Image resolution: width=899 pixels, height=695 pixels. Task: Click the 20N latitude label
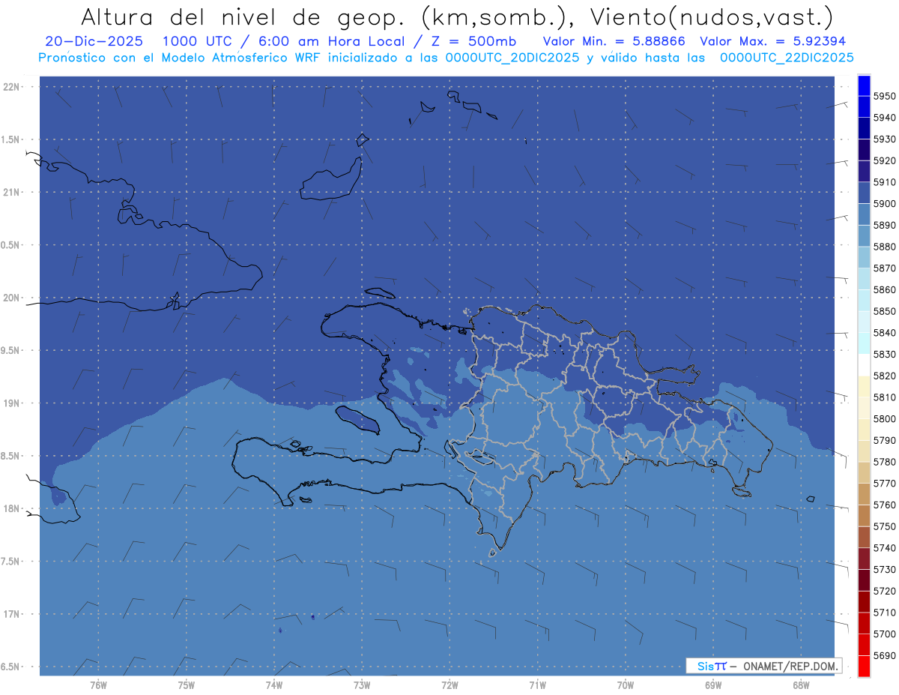pos(12,298)
